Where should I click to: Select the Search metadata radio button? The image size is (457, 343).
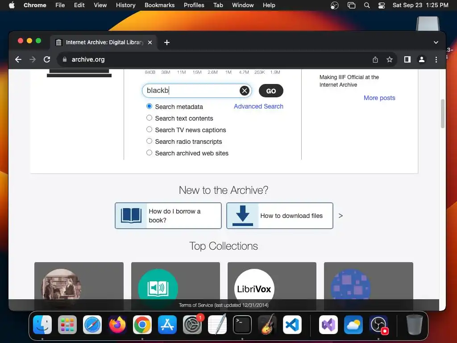[x=149, y=106]
